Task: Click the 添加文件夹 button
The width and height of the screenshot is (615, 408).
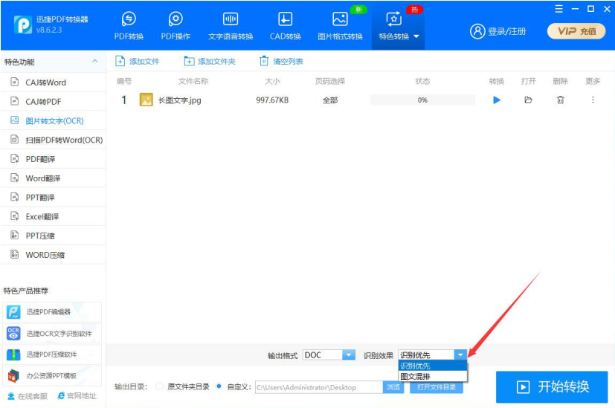Action: coord(210,61)
